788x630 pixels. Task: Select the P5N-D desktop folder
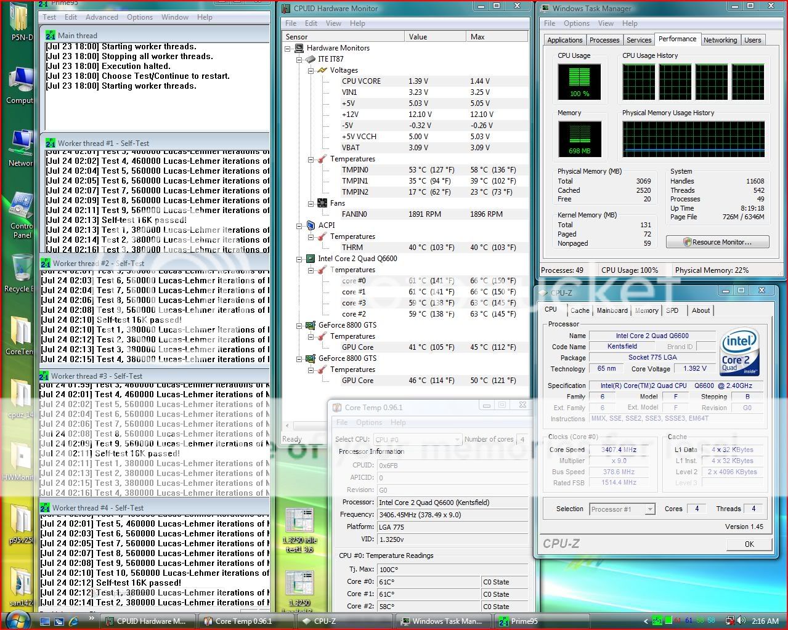(20, 22)
